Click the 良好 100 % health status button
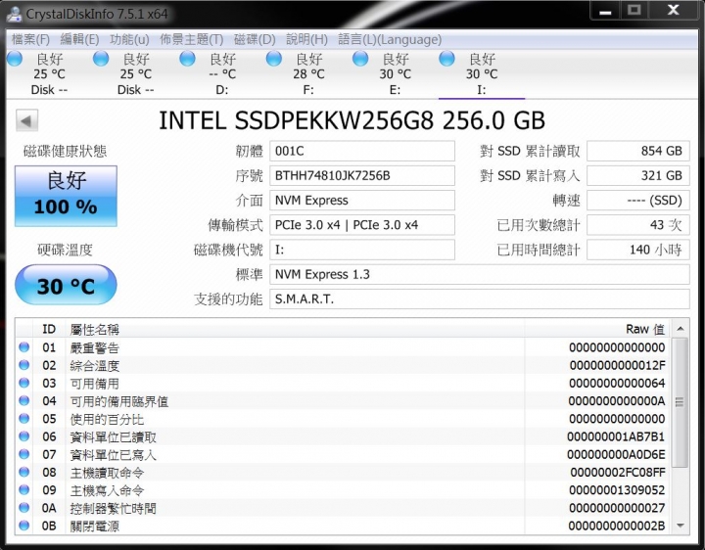Image resolution: width=705 pixels, height=550 pixels. (x=67, y=196)
